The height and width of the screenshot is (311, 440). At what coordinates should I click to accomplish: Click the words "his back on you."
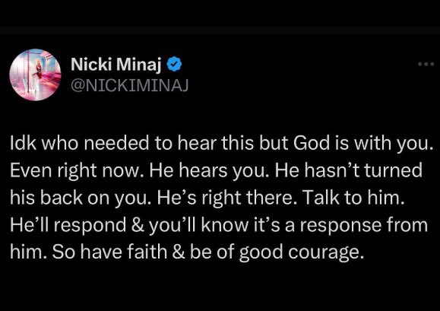(x=79, y=198)
